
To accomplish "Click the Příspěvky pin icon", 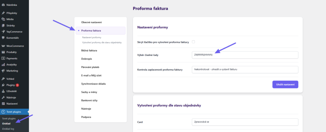I will pyautogui.click(x=3, y=13).
